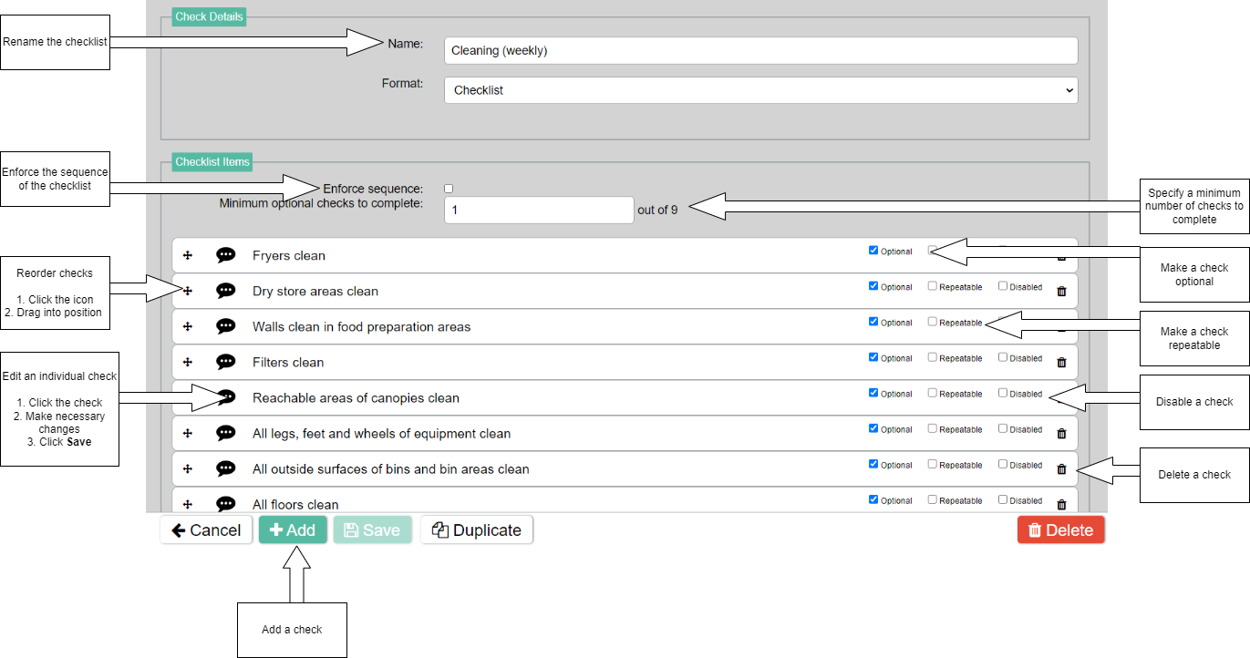
Task: Tick Repeatable for Dry store areas clean
Action: (x=933, y=286)
